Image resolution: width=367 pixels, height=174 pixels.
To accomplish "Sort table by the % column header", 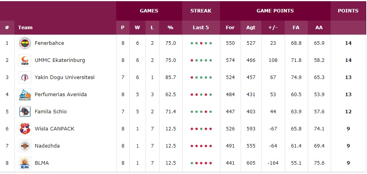I will click(x=170, y=28).
